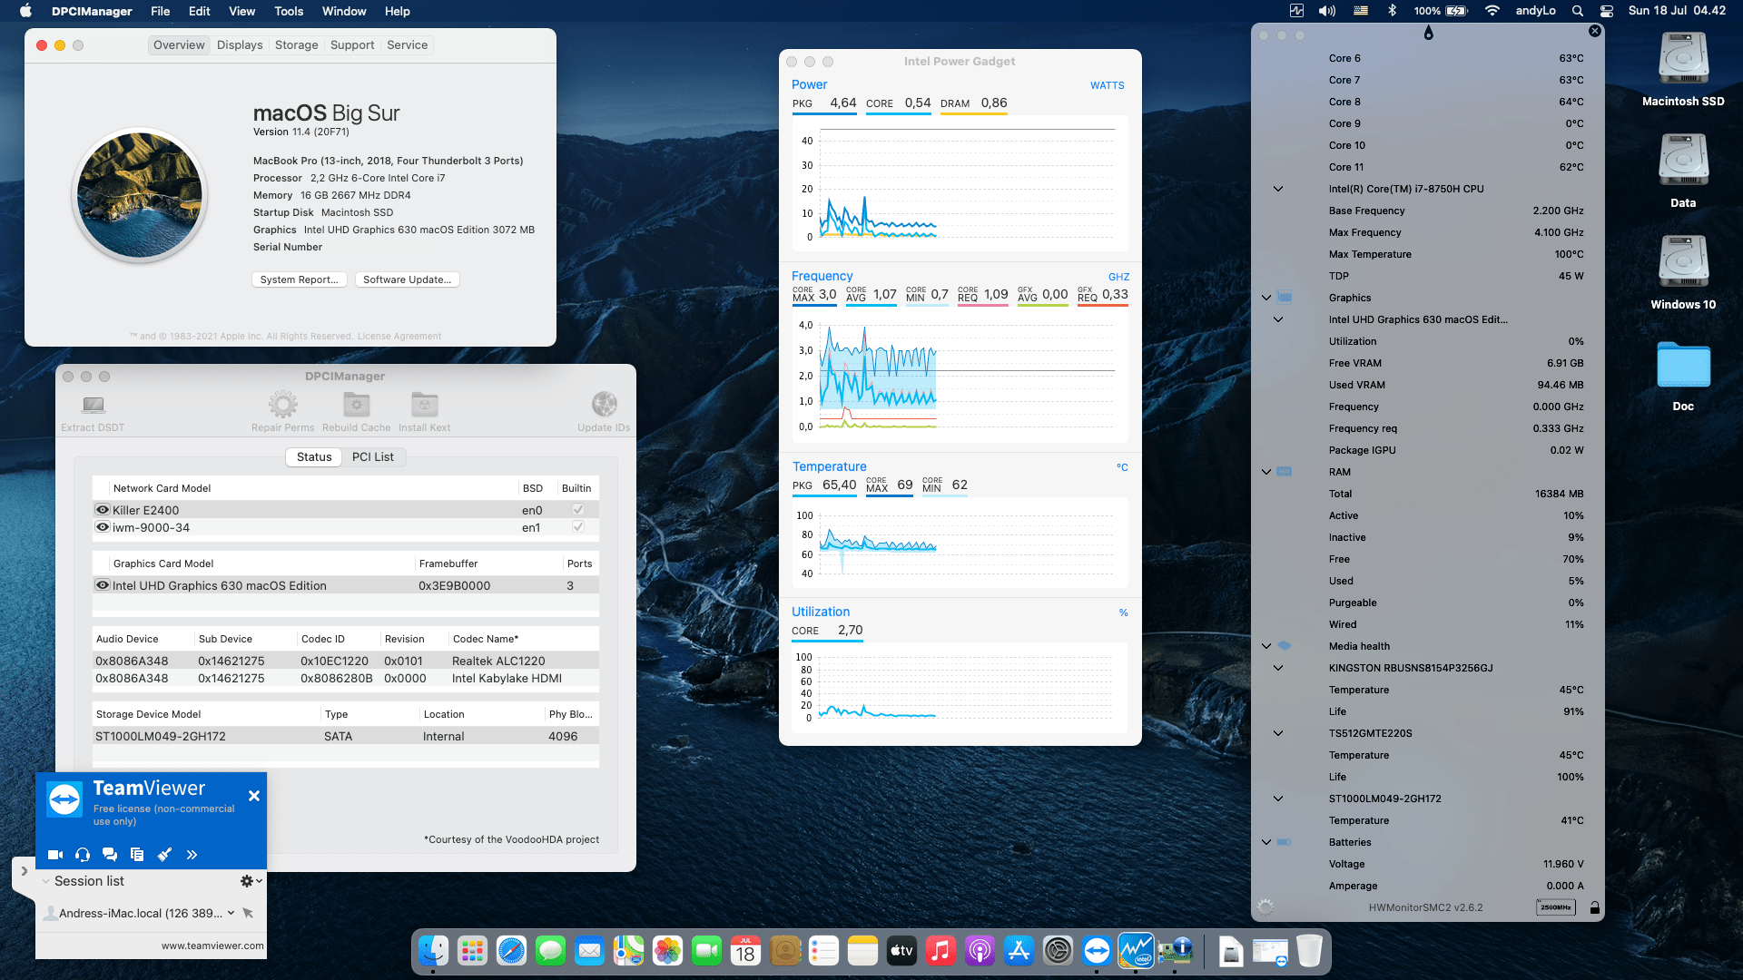Click the Rebuild Cache toolbar icon

tap(356, 404)
